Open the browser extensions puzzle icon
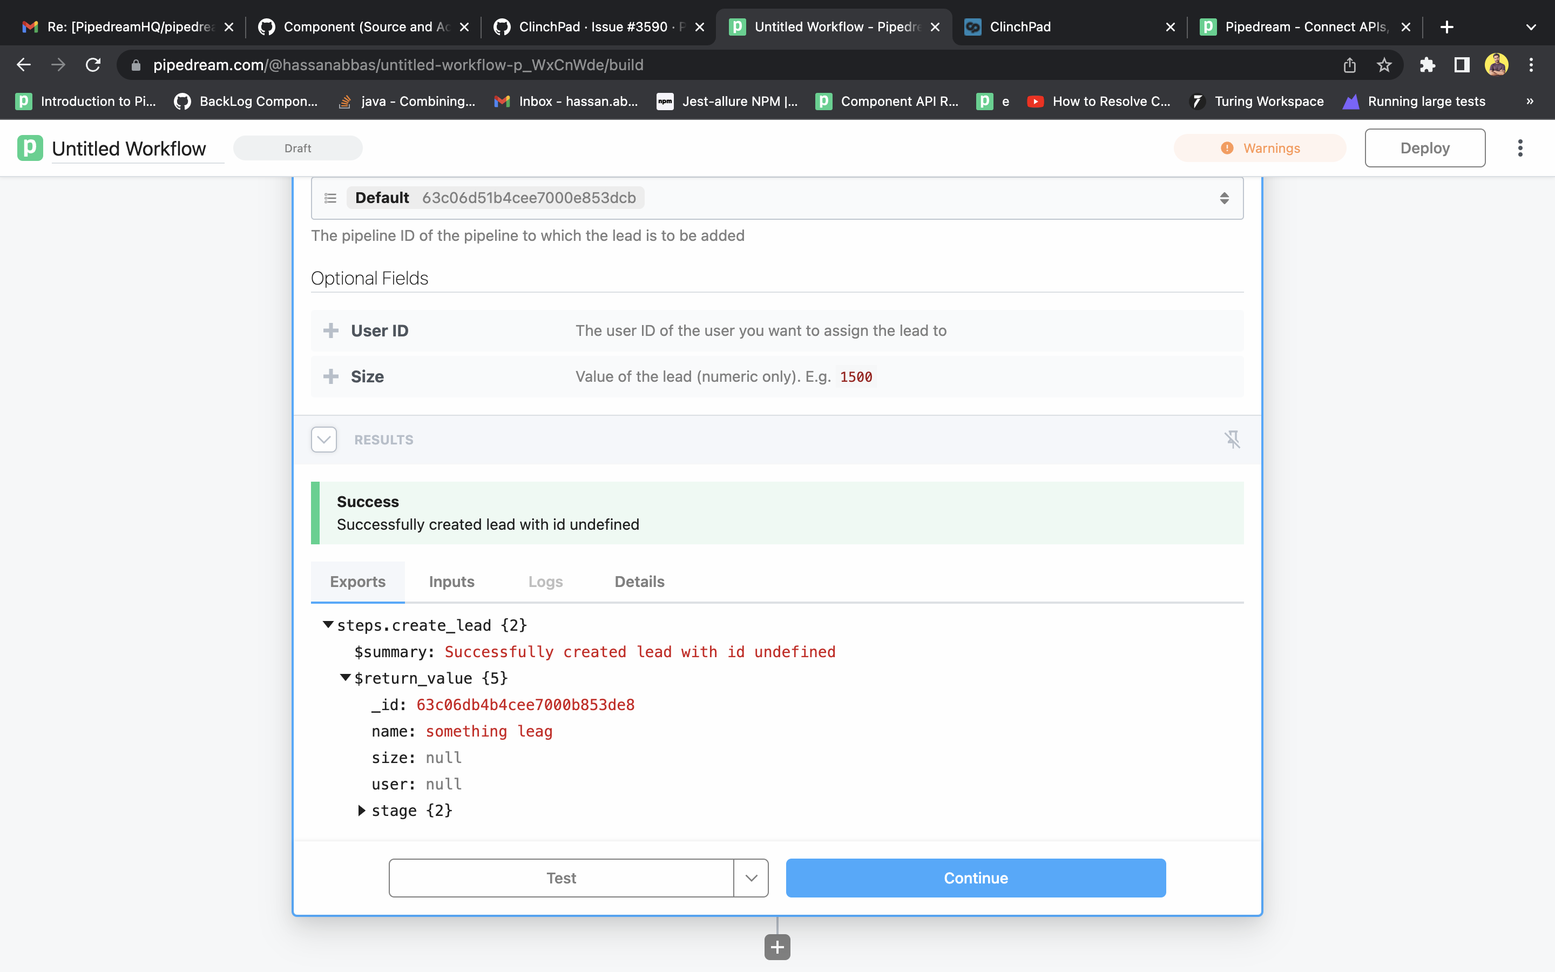 coord(1427,64)
